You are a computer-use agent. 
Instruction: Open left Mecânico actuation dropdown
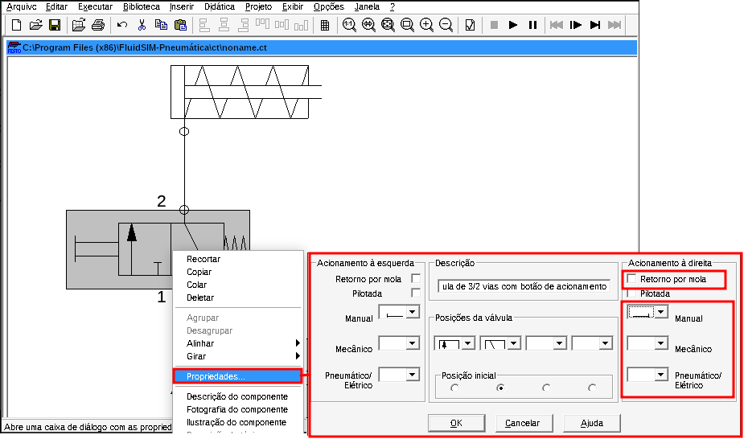[413, 343]
